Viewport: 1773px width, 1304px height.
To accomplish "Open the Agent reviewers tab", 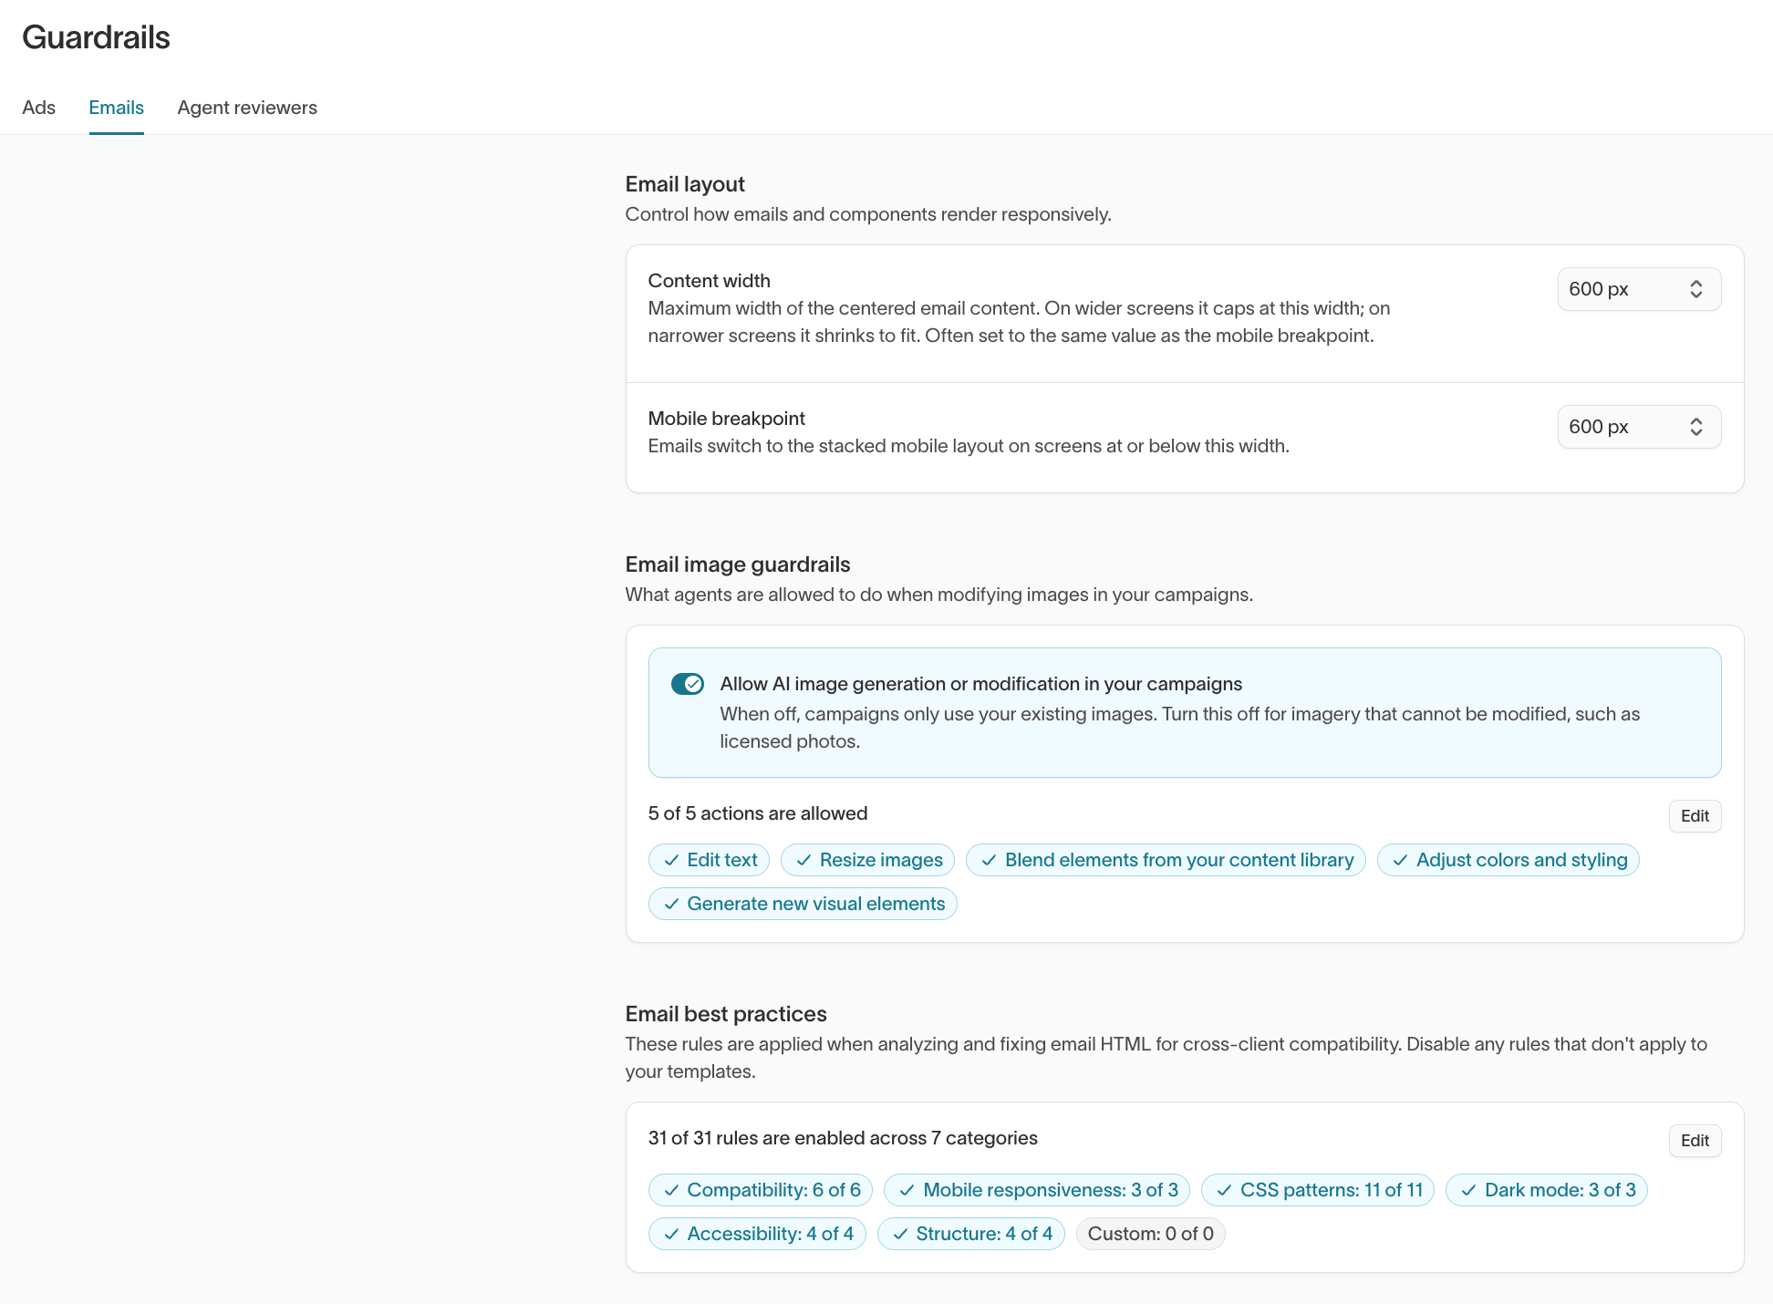I will [x=247, y=108].
